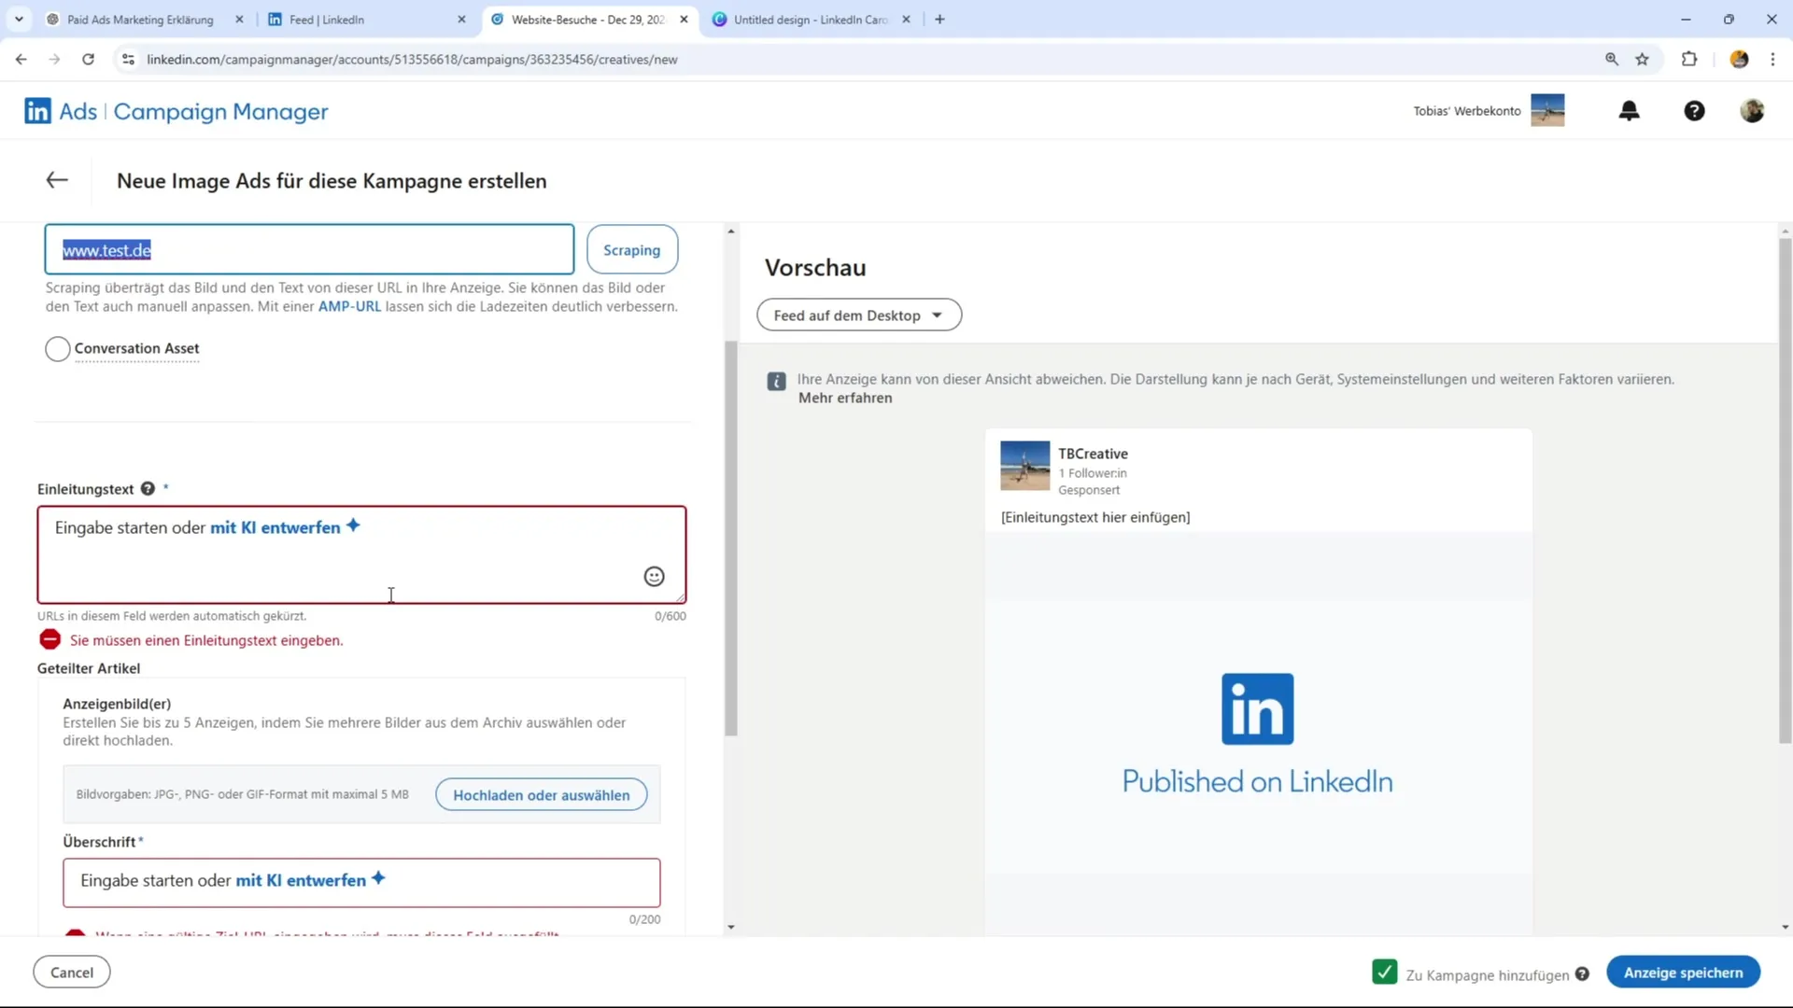Open site information icon in address bar
This screenshot has height=1008, width=1793.
click(x=129, y=59)
